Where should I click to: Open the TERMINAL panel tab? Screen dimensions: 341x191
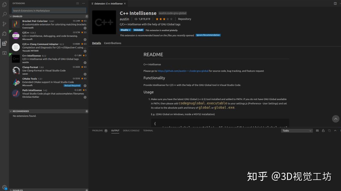[x=148, y=131]
